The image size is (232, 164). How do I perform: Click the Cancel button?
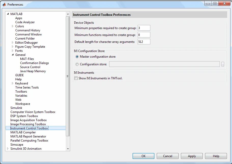(168, 156)
